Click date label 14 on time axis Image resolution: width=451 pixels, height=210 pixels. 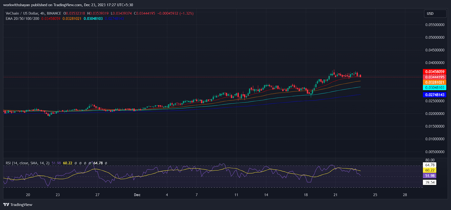[x=266, y=195]
